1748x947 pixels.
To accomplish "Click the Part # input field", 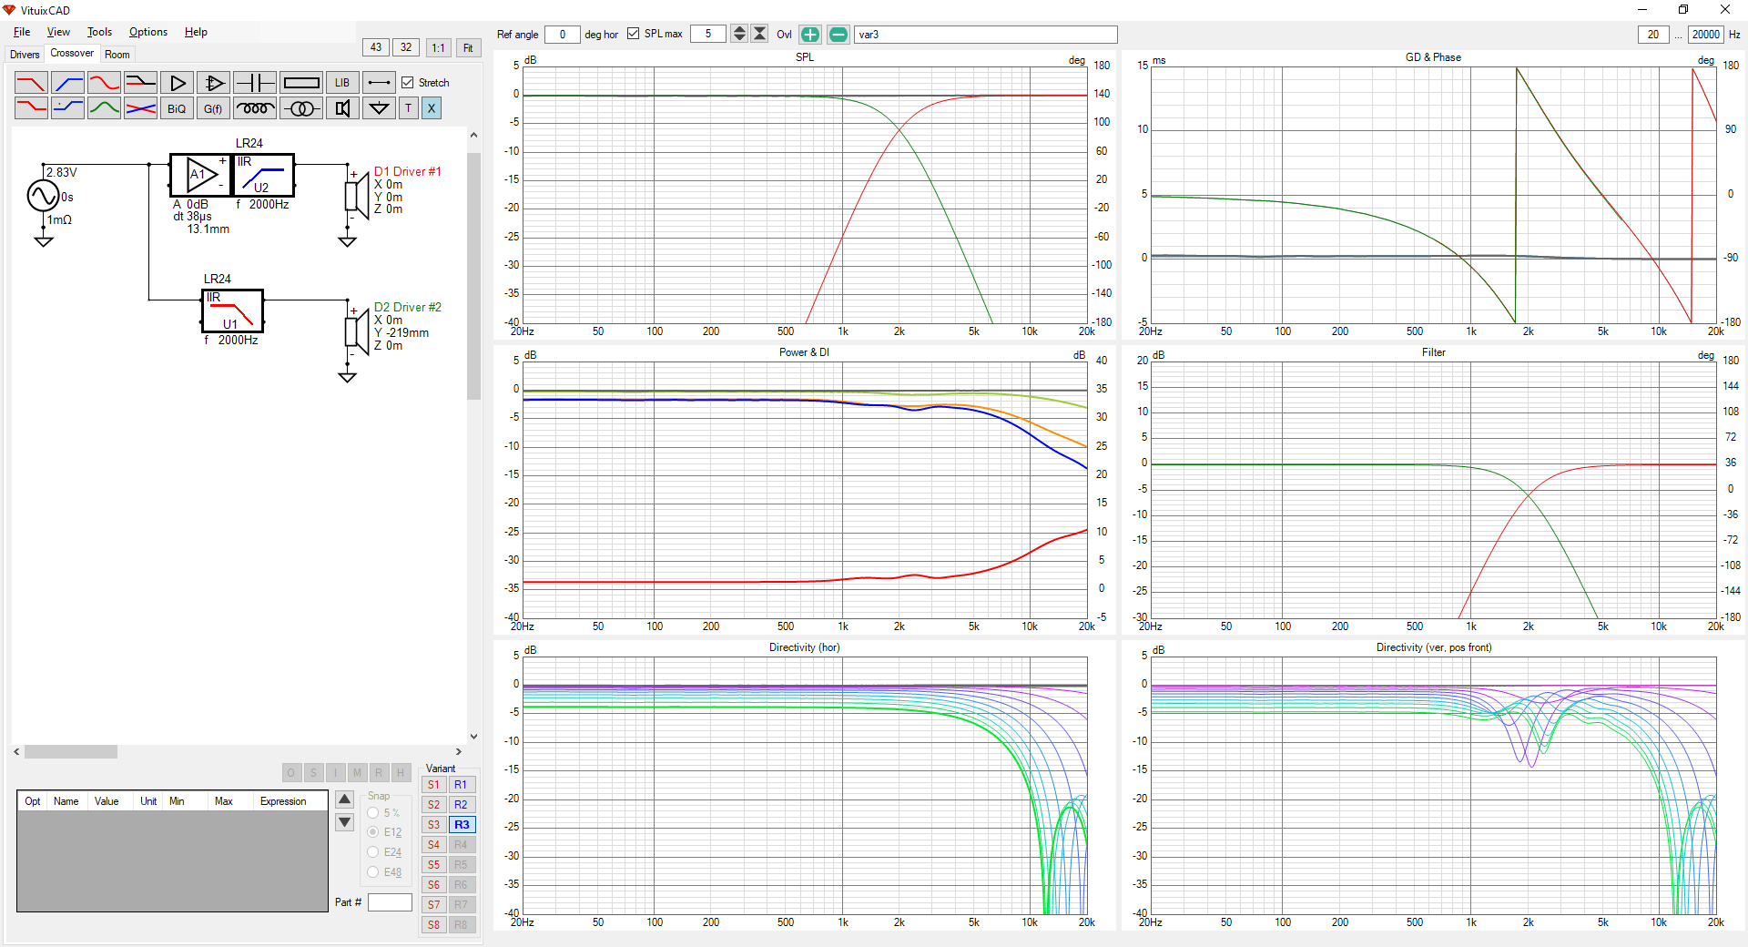I will click(x=390, y=902).
